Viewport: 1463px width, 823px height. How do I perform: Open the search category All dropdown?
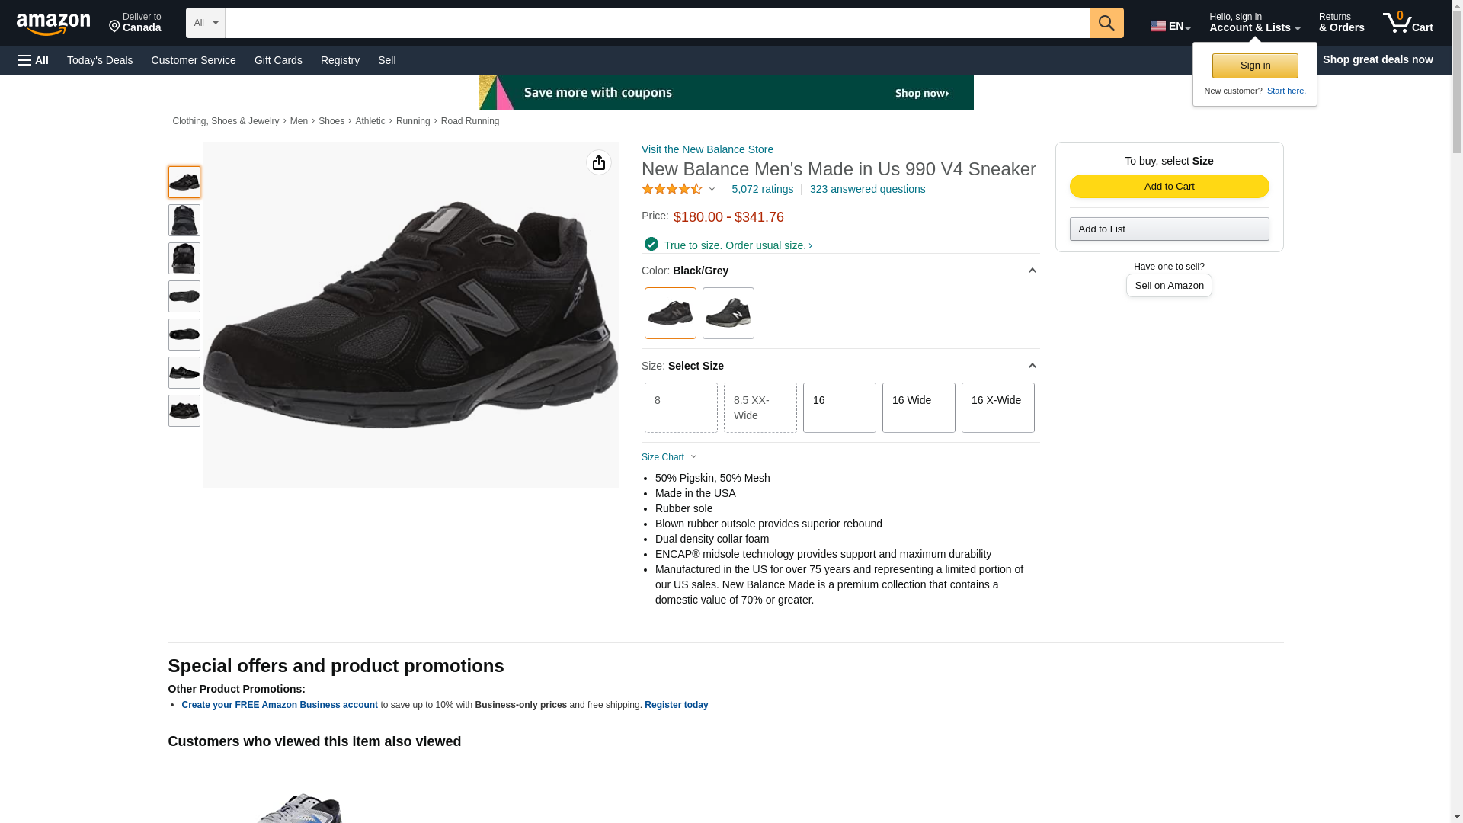205,23
